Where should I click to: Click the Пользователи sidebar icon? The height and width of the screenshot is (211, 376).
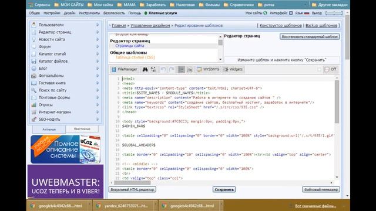click(34, 25)
